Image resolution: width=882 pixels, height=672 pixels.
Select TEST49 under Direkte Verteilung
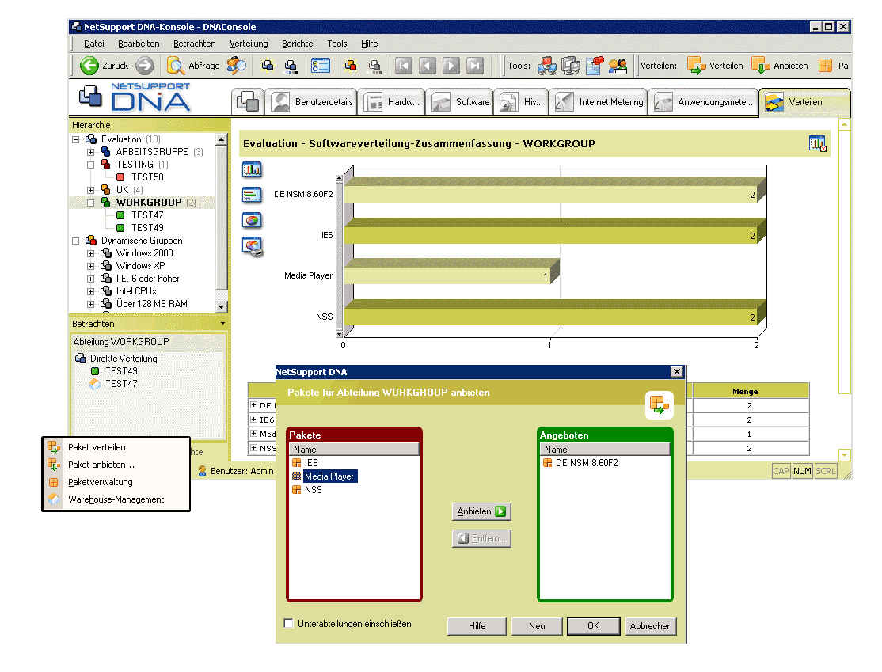point(114,371)
